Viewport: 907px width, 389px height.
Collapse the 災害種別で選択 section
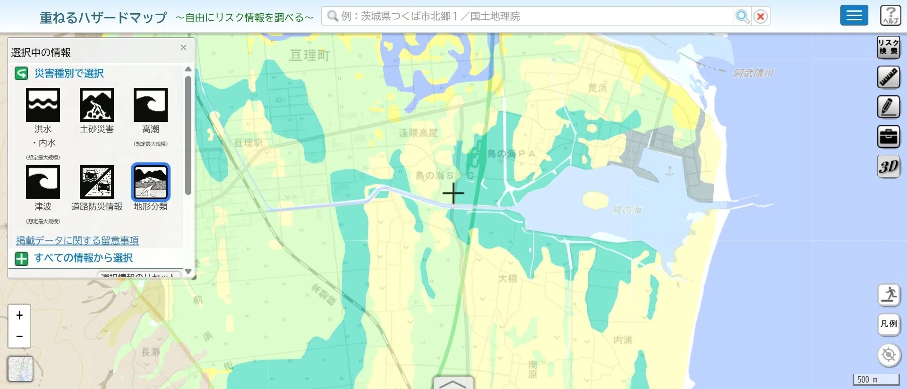click(21, 74)
